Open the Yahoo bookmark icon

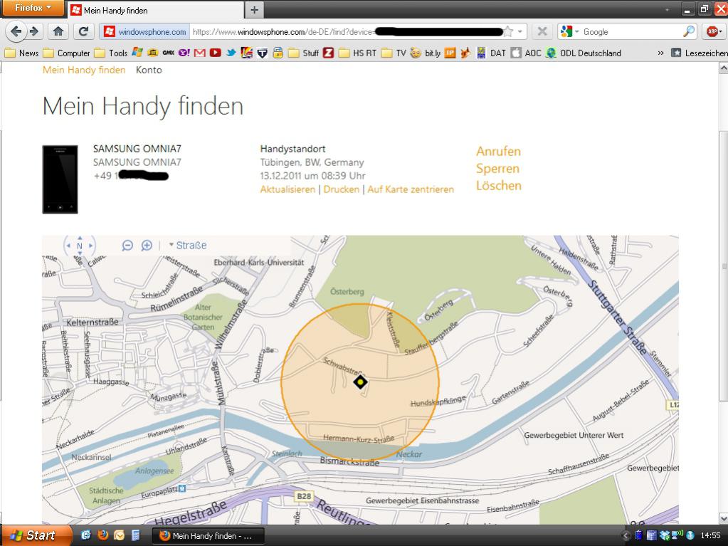[x=184, y=53]
